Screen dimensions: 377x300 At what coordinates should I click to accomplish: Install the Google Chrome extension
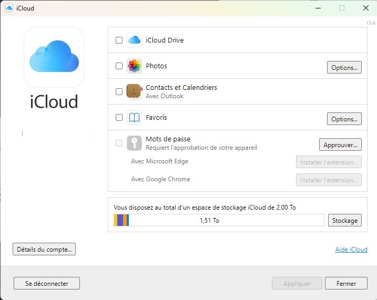[x=329, y=180]
